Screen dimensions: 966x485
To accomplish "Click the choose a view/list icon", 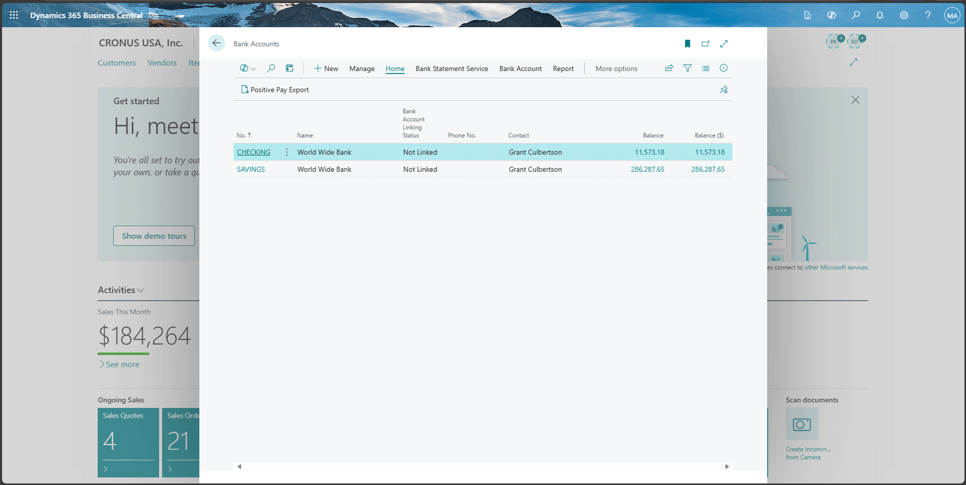I will (x=705, y=68).
